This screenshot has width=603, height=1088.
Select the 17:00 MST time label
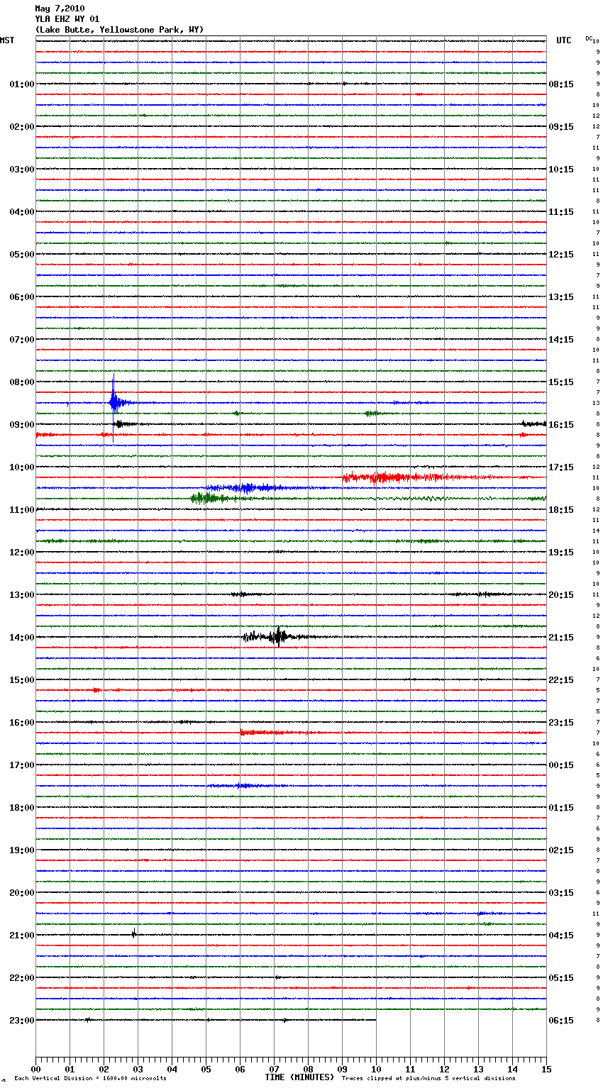pos(21,765)
